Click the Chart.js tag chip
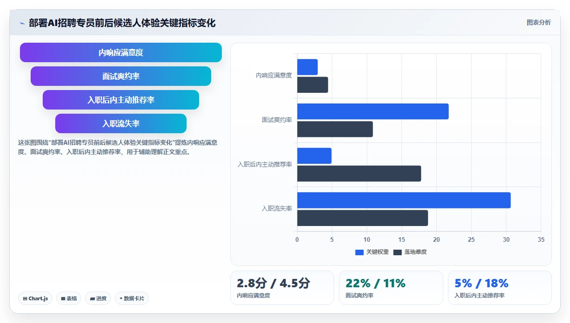The image size is (570, 323). (35, 298)
